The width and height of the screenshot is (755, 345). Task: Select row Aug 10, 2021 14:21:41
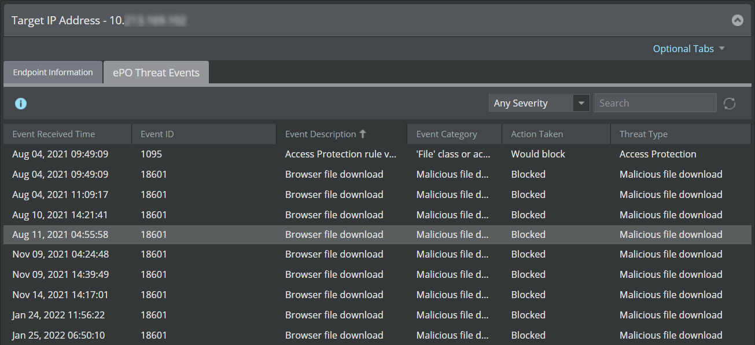(x=377, y=215)
